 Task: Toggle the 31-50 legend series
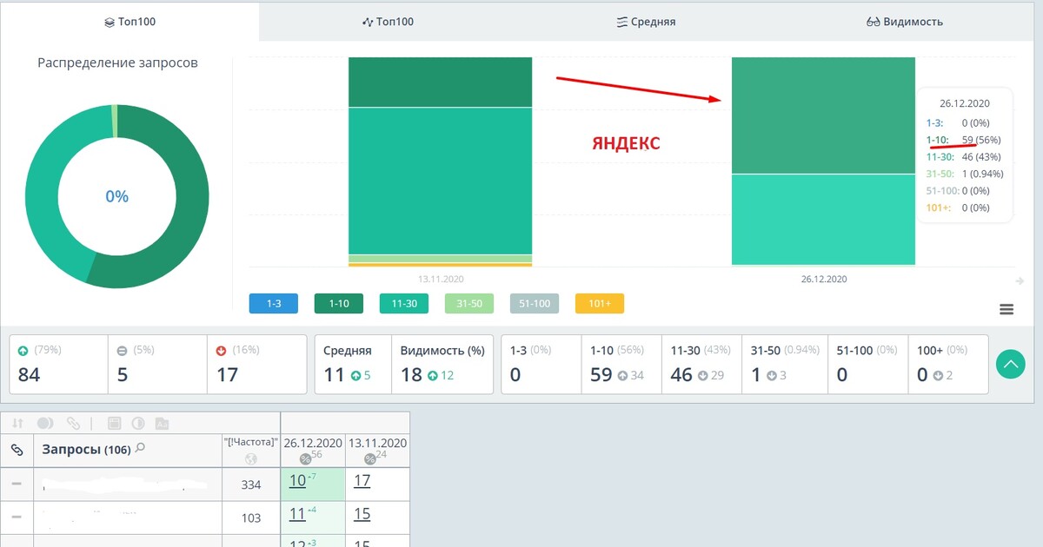click(x=469, y=303)
